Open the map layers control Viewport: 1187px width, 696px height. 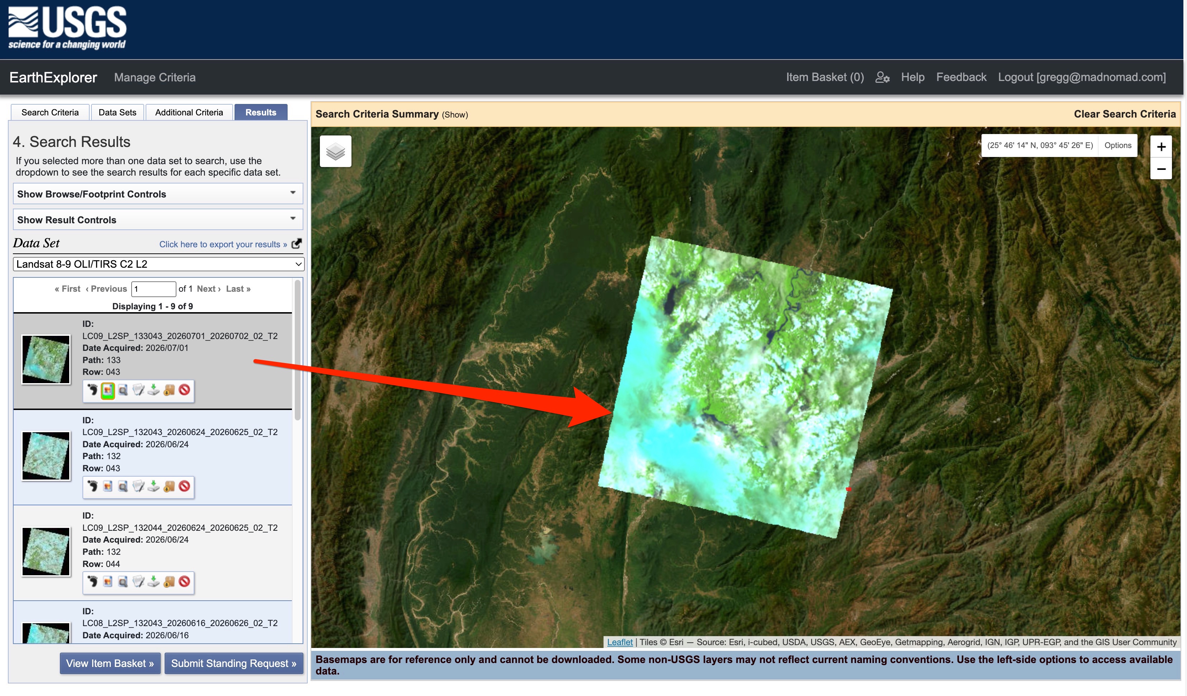pos(335,152)
